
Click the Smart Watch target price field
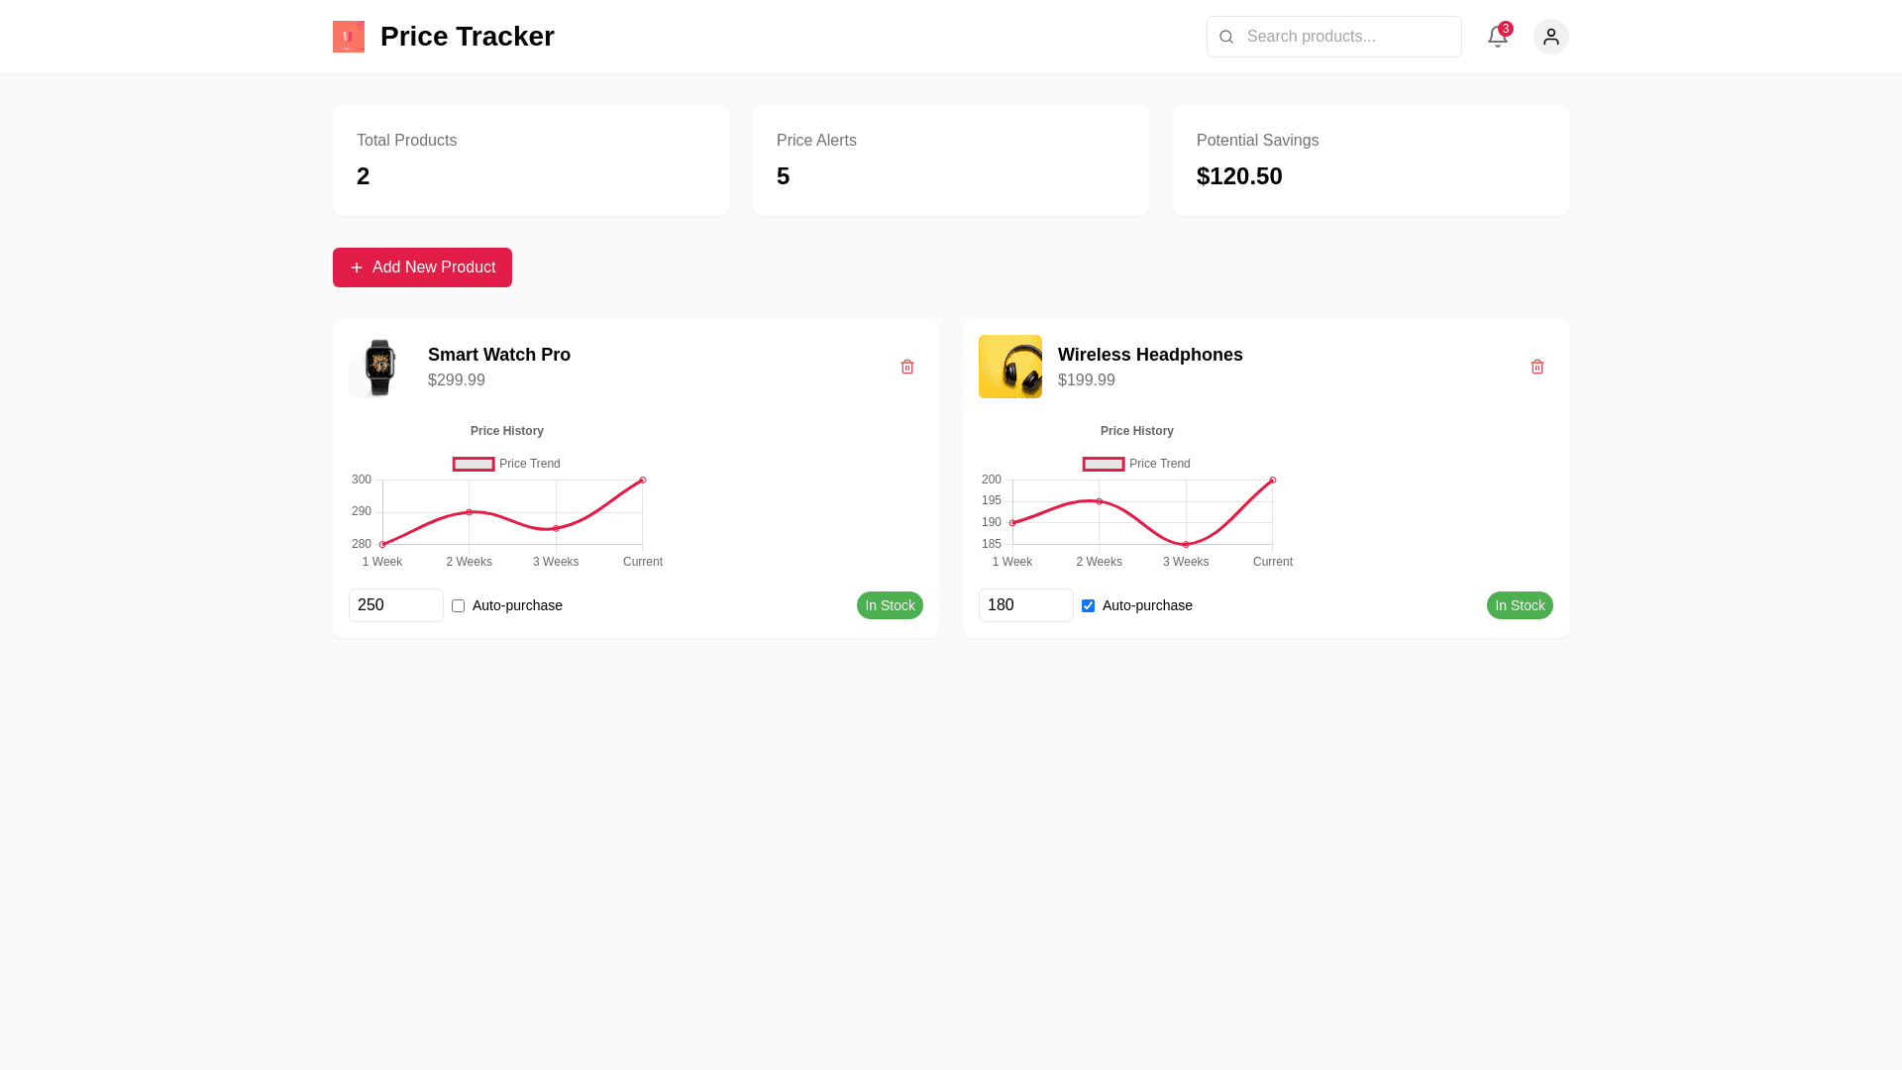click(x=395, y=605)
